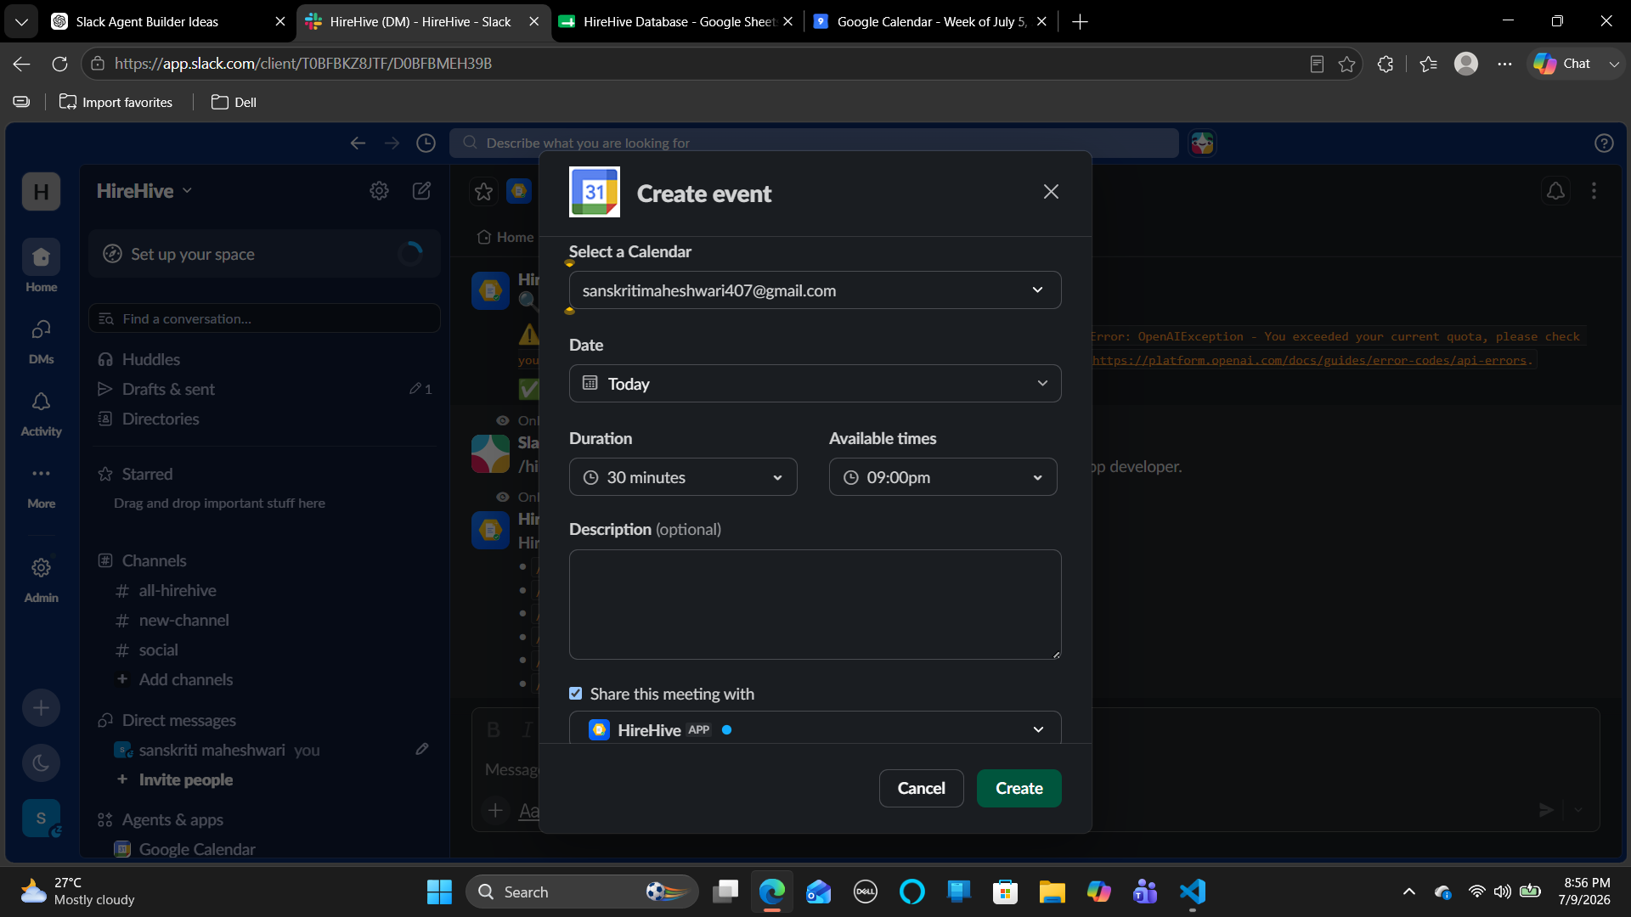The height and width of the screenshot is (917, 1631).
Task: Close the Create event dialog
Action: 1051,192
